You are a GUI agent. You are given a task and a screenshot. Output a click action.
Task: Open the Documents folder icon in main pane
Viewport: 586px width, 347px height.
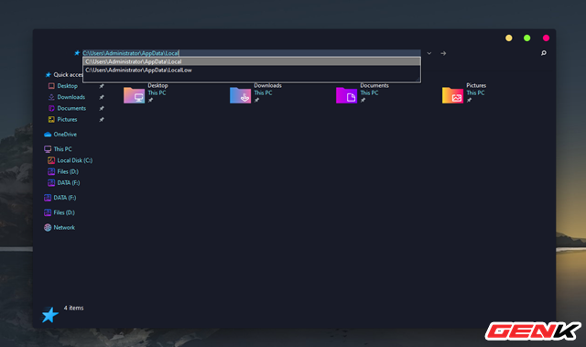[x=346, y=95]
